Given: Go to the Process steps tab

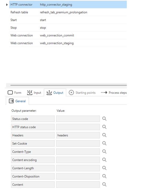Looking at the screenshot, I should [114, 93].
